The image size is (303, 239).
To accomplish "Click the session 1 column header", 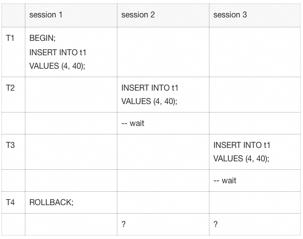I will coord(46,15).
